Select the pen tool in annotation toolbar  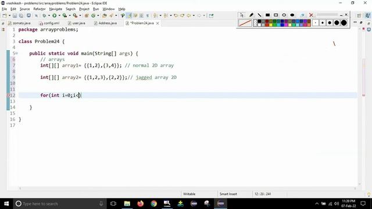pyautogui.click(x=251, y=15)
